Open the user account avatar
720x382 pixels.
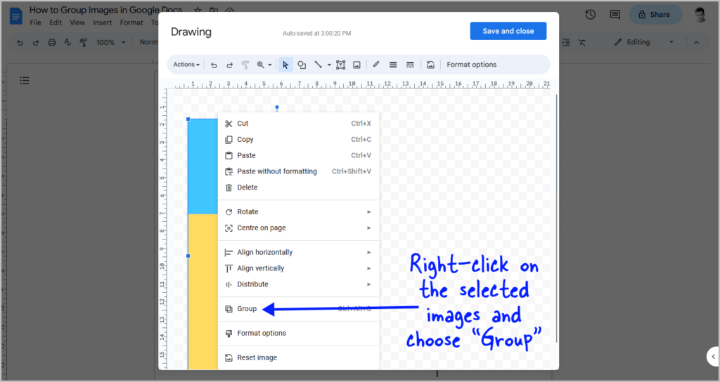point(700,15)
